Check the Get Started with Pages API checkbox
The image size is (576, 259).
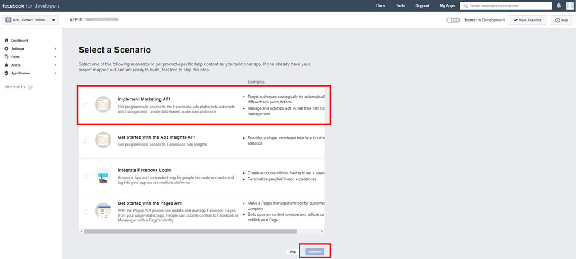[87, 212]
